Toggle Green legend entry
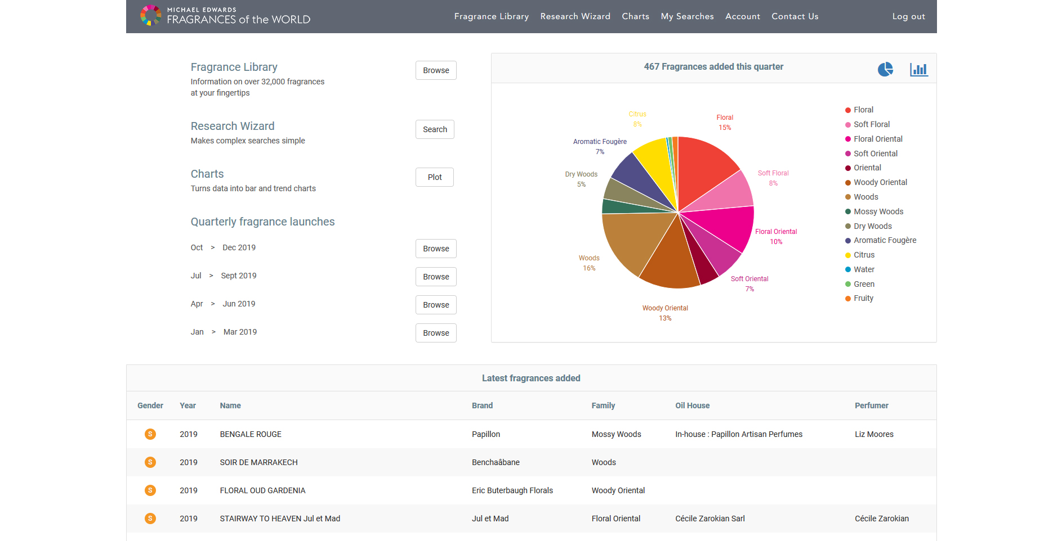This screenshot has height=541, width=1062. 860,284
